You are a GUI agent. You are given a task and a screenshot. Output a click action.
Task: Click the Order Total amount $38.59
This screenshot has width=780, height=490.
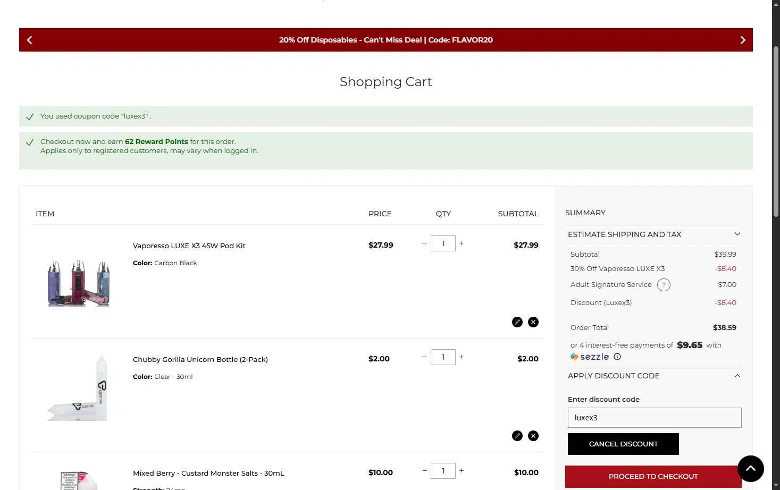(725, 327)
